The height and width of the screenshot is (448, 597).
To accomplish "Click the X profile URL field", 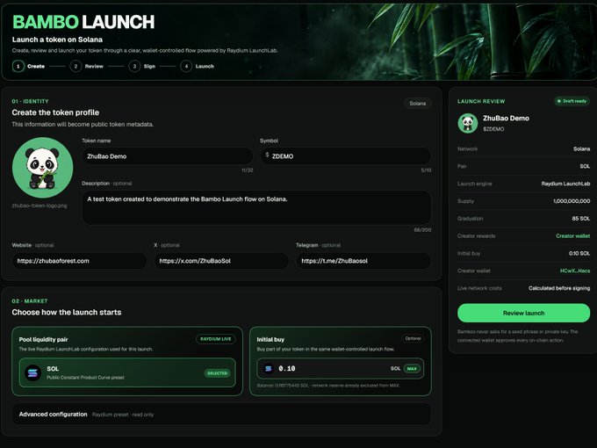I will tap(221, 261).
